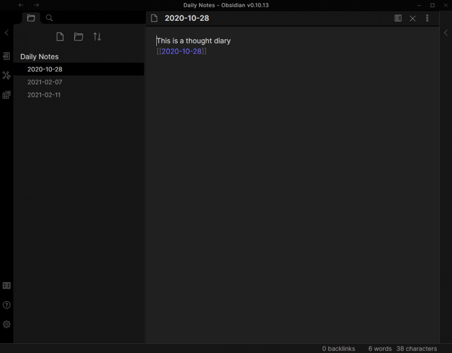Toggle preview mode on the note

point(398,18)
